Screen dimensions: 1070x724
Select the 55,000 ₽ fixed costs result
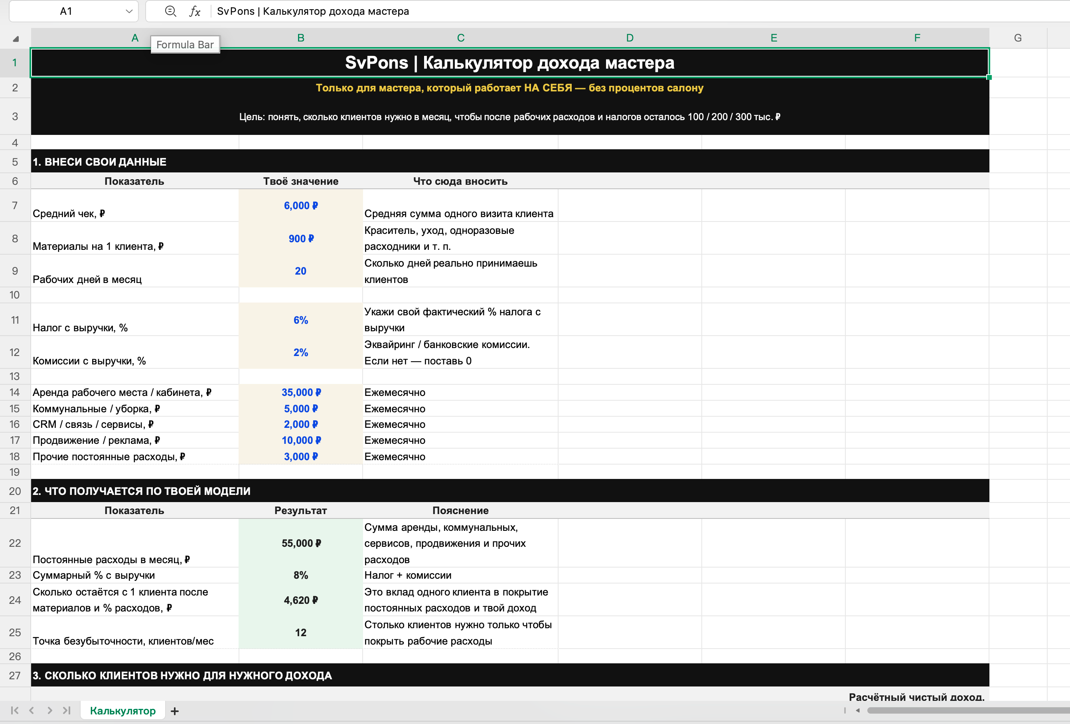click(301, 543)
